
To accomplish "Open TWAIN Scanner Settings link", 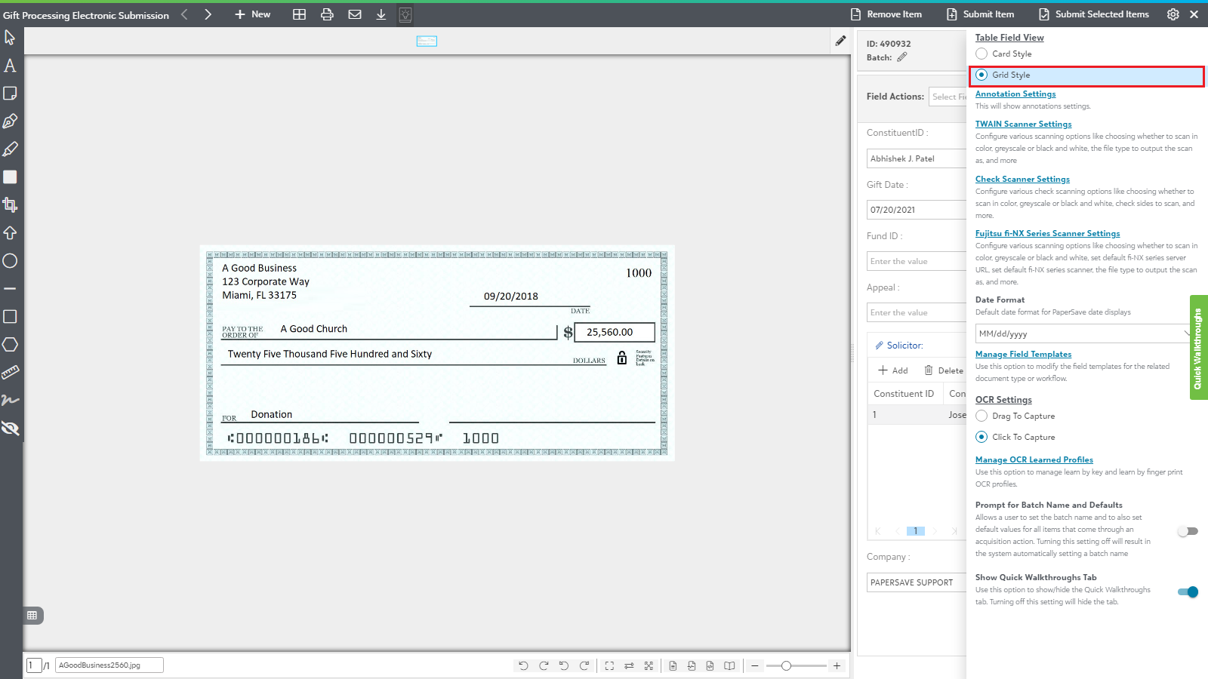I will tap(1023, 124).
